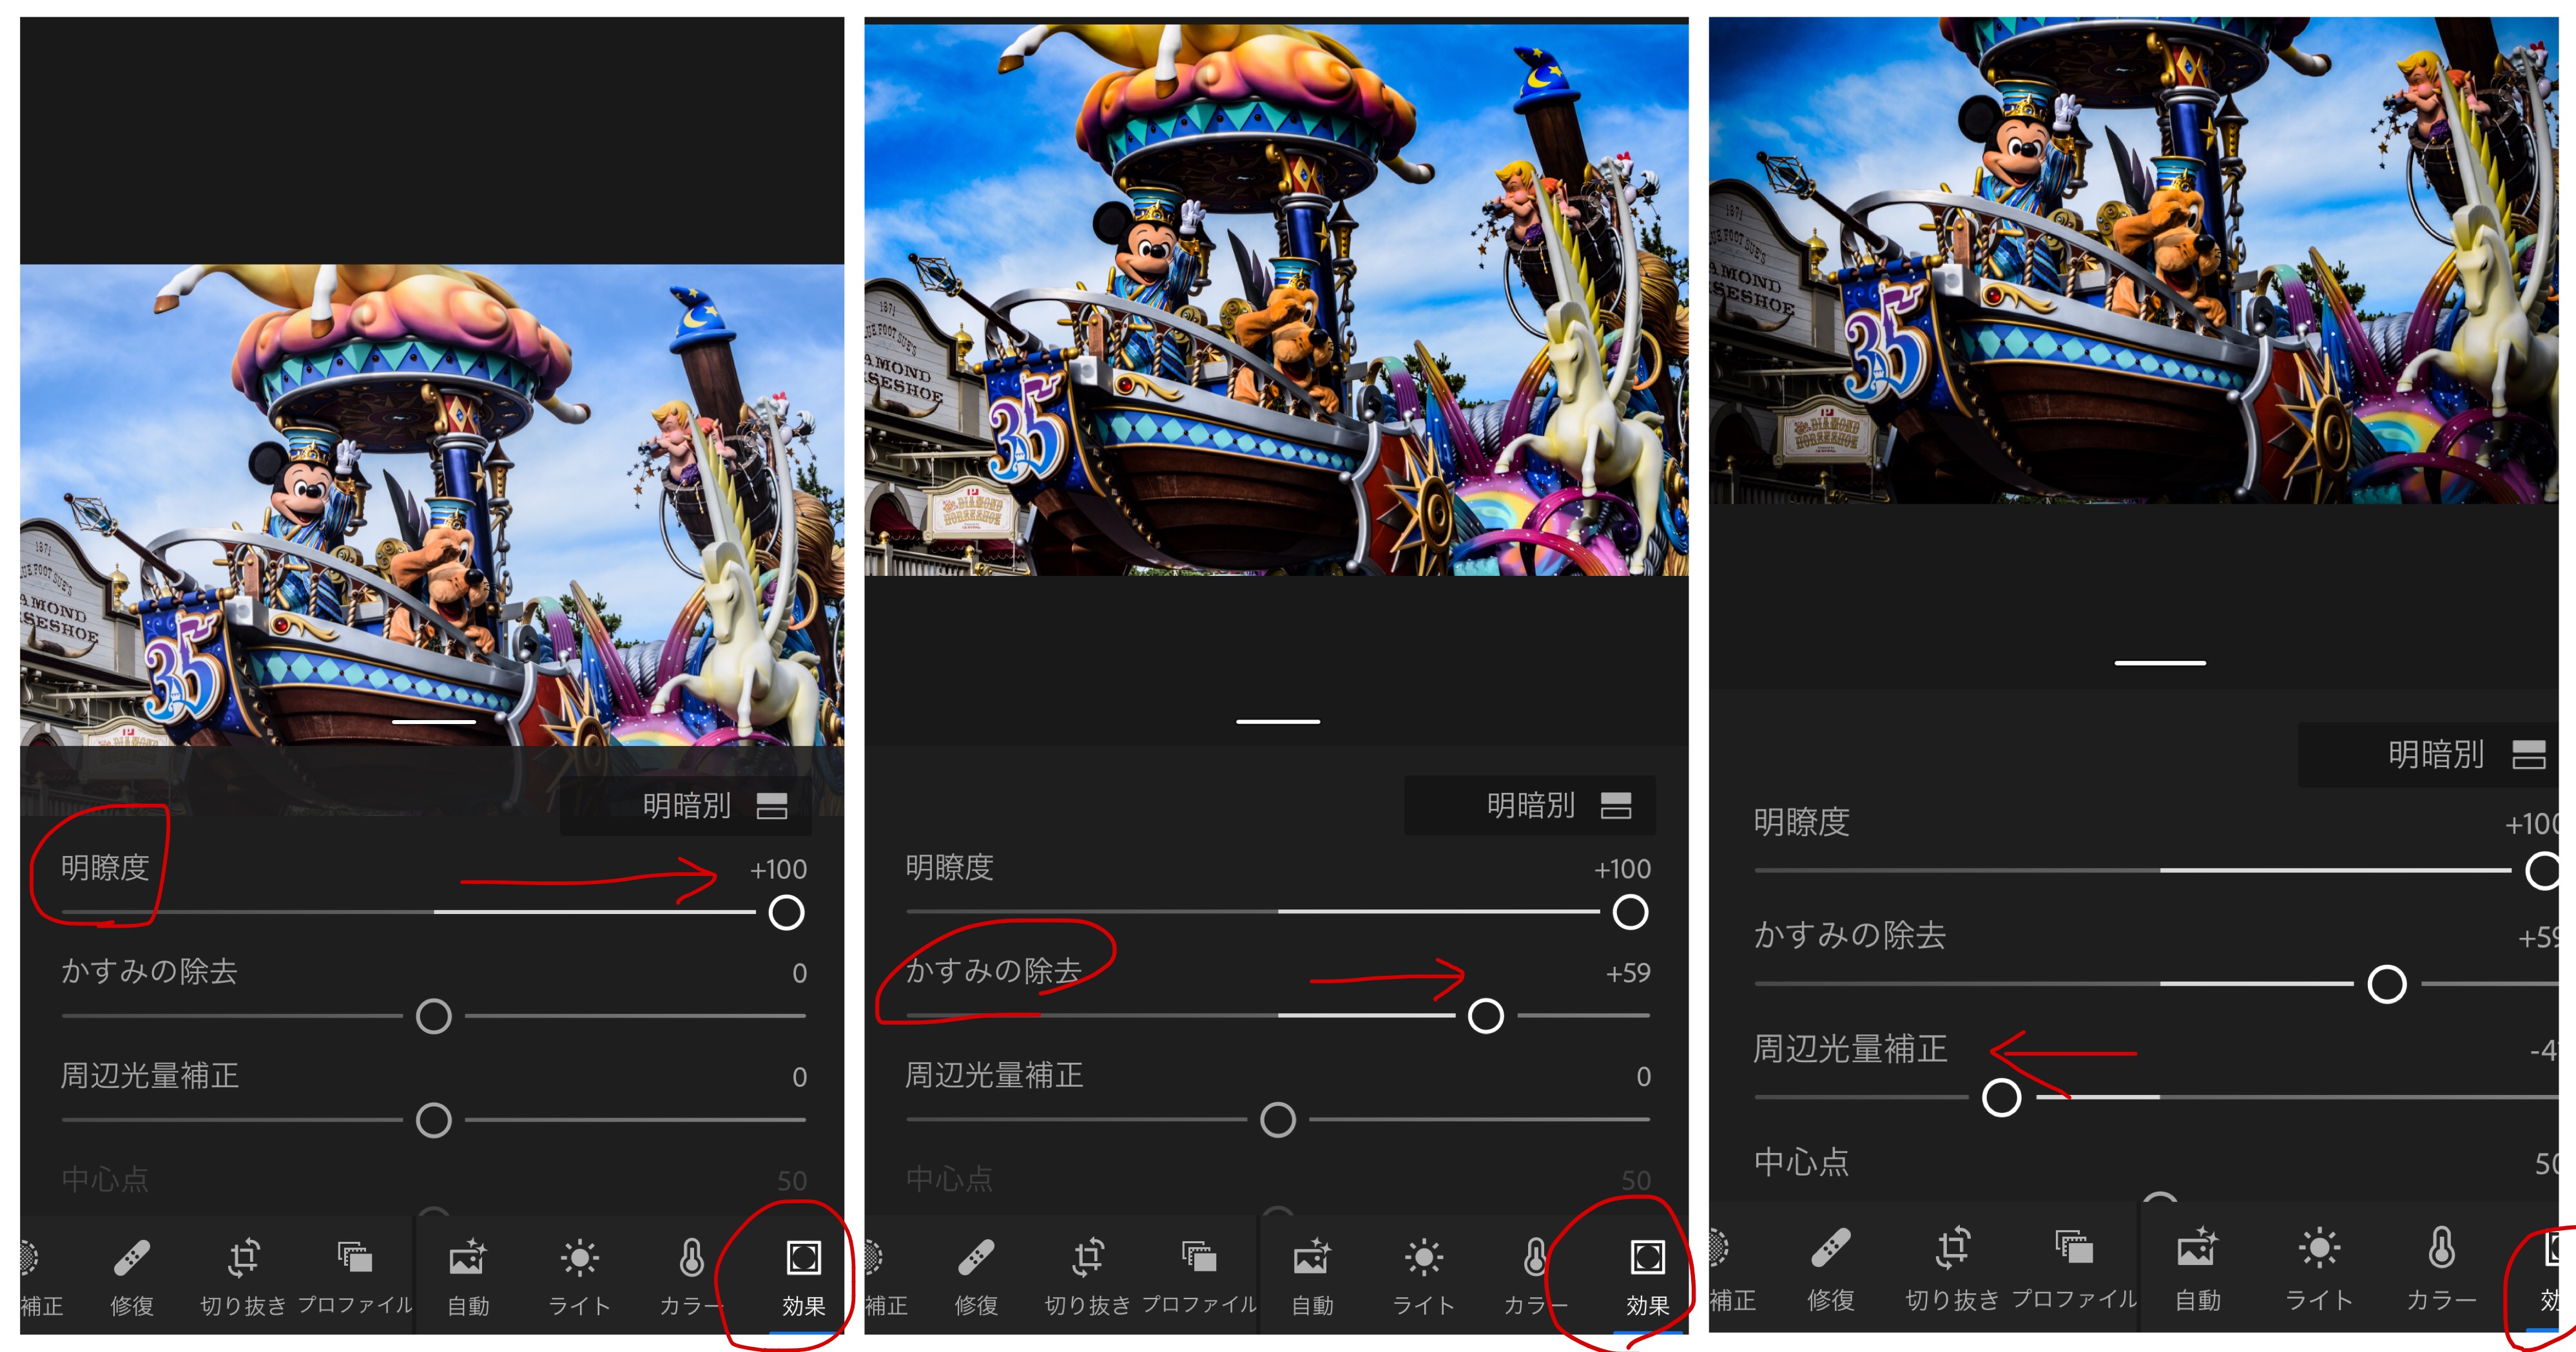The height and width of the screenshot is (1352, 2576).
Task: Click the 周辺光量補正 slider handle in the left screenshot
Action: coord(434,1120)
